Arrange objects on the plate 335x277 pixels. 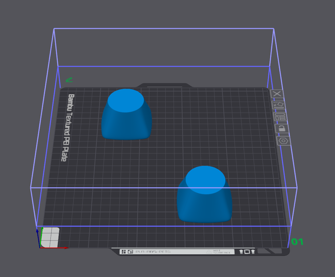280,117
